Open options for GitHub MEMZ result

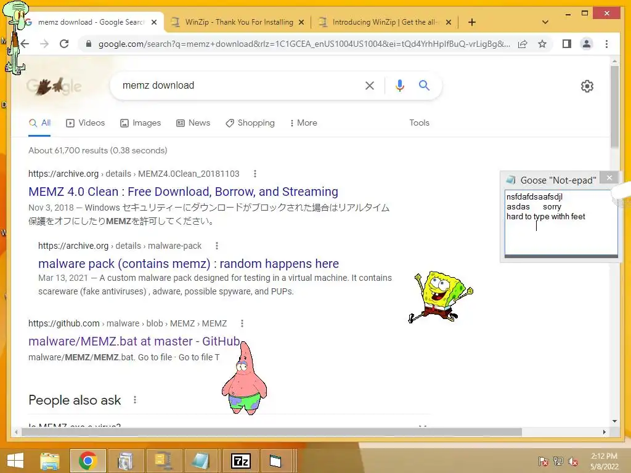click(x=242, y=323)
